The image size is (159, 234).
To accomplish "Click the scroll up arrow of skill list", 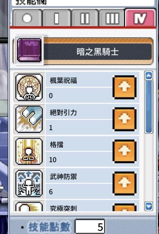I will pos(149,76).
